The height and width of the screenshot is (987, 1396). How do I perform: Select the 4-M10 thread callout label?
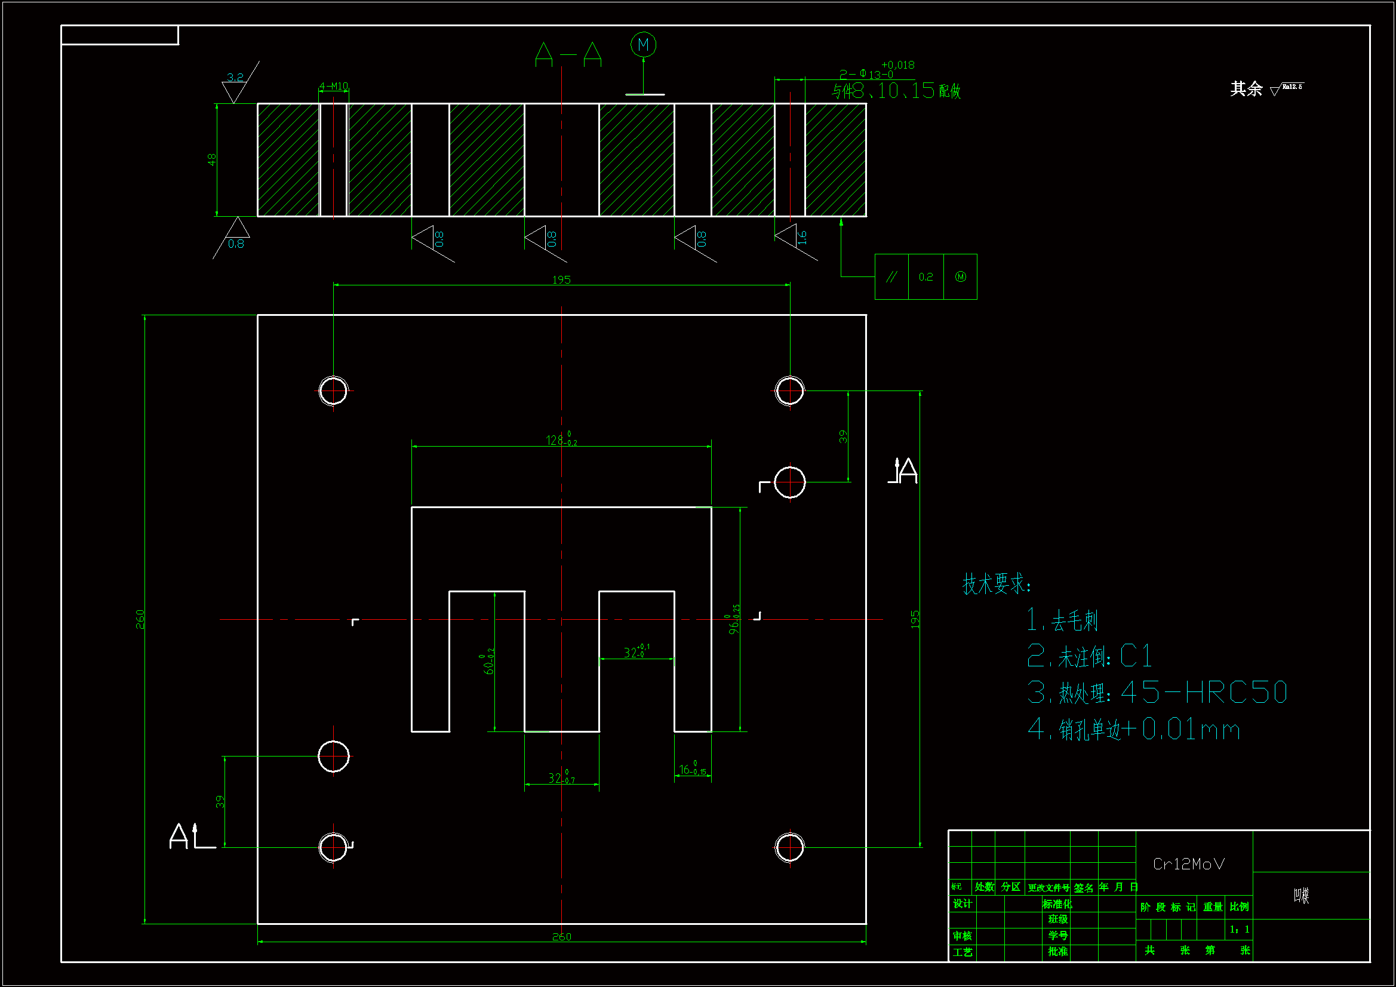(333, 87)
